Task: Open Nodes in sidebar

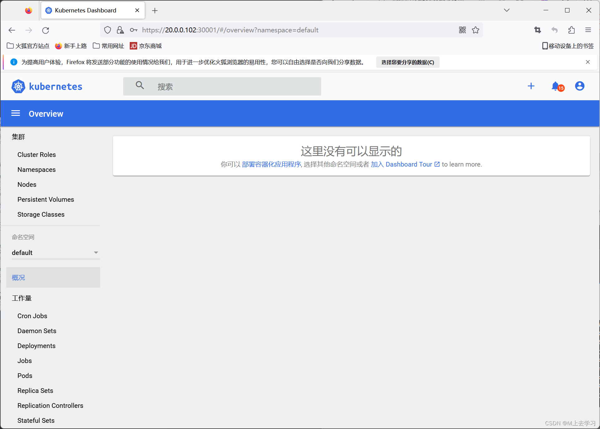Action: (x=27, y=185)
